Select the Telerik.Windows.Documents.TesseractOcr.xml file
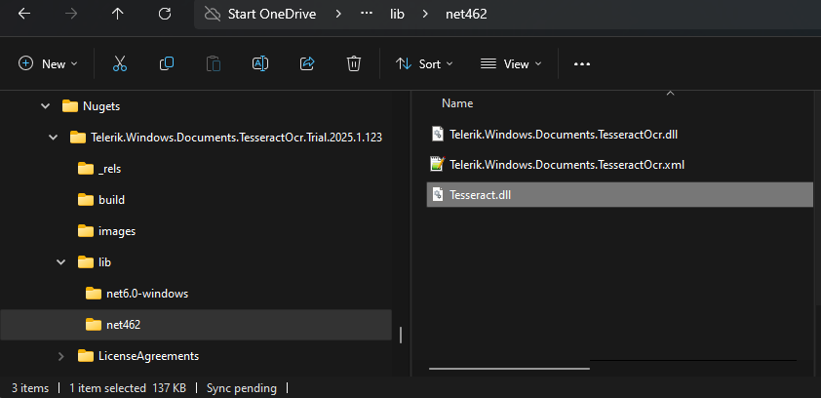821x398 pixels. [x=566, y=164]
